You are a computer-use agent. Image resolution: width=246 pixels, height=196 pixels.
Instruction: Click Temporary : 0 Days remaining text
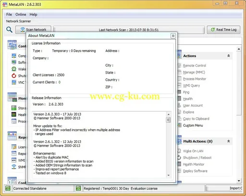(74, 51)
